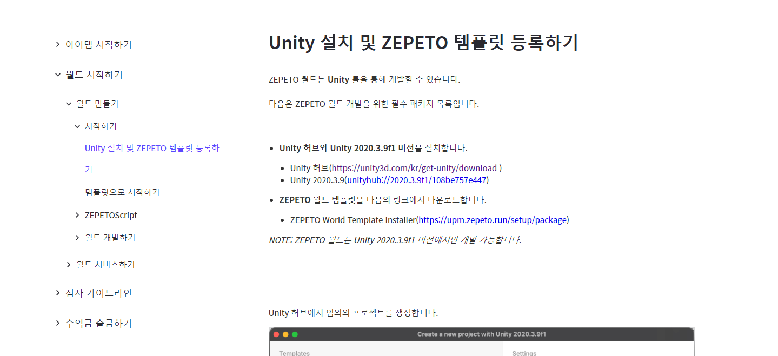778x356 pixels.
Task: Click the yellow minimize dot in the screenshot
Action: [285, 334]
